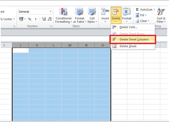Viewport: 169px width, 122px height.
Task: Click the Sort & Filter icon
Action: [161, 11]
